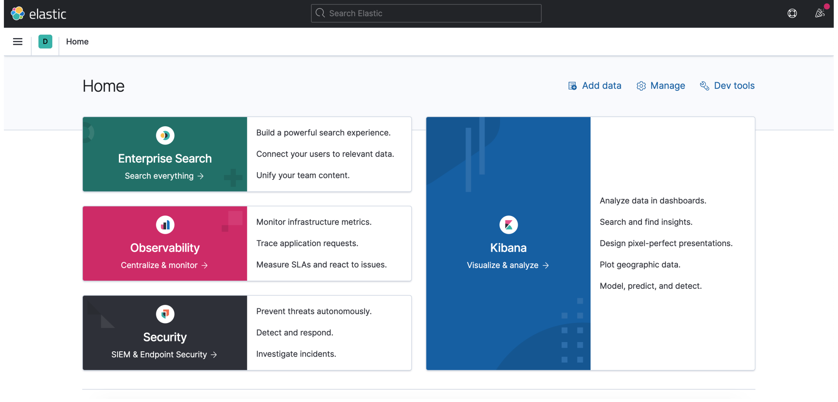Click the Observability card title

pos(165,248)
